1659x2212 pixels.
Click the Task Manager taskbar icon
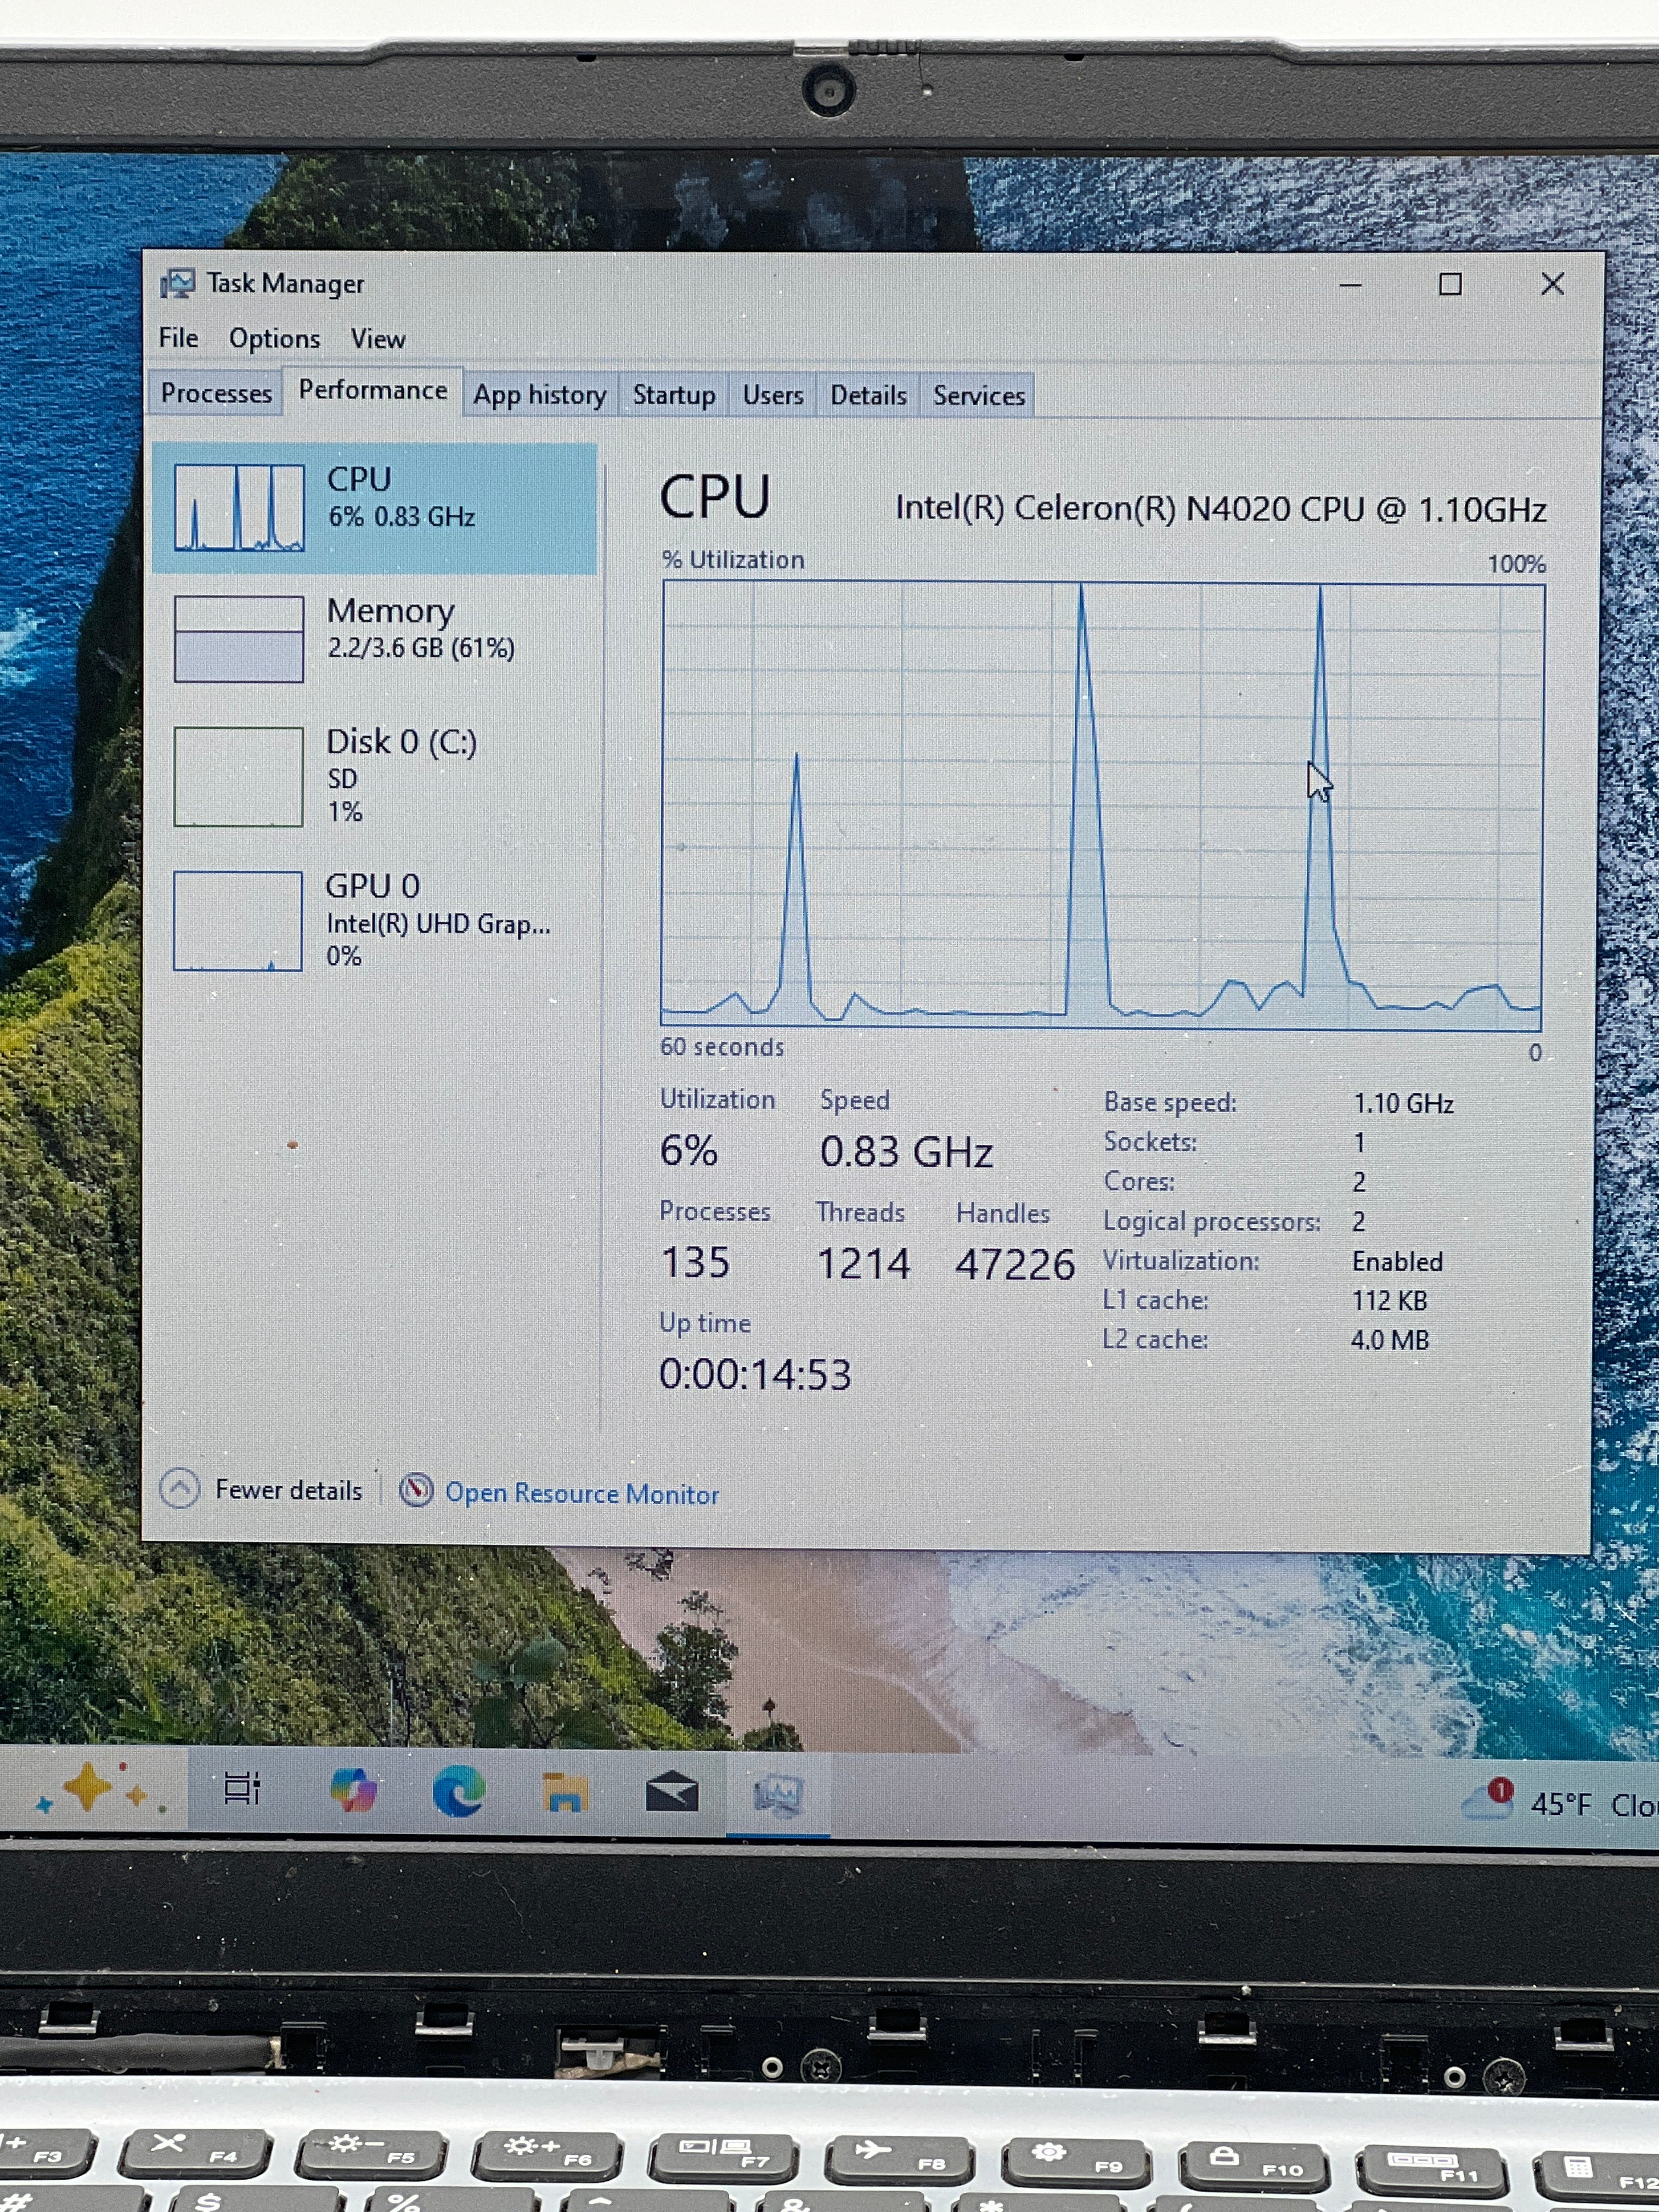click(778, 1794)
